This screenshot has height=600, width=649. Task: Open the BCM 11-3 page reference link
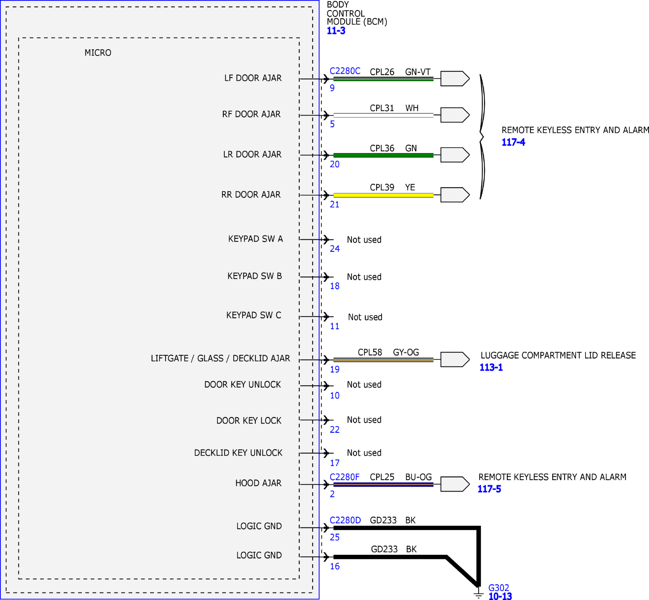click(336, 31)
